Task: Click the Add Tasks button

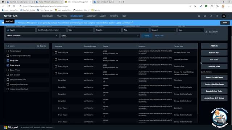Action: [214, 60]
